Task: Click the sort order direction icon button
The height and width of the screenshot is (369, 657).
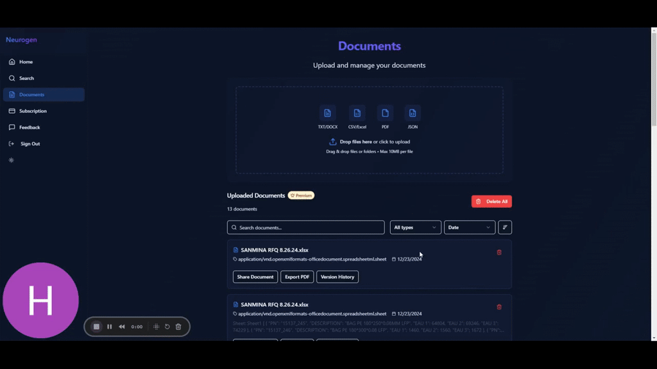Action: tap(505, 227)
